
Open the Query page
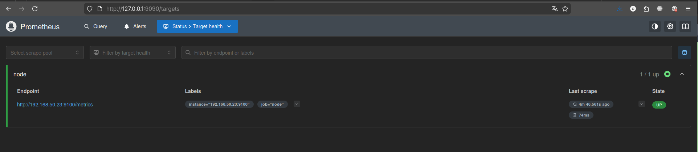[x=96, y=26]
